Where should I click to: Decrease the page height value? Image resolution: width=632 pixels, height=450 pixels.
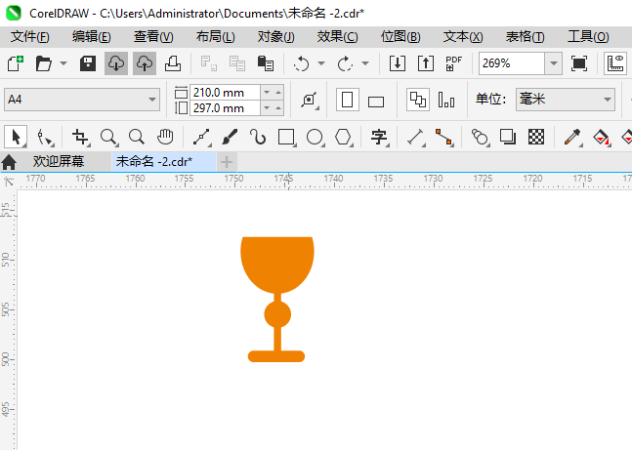267,108
